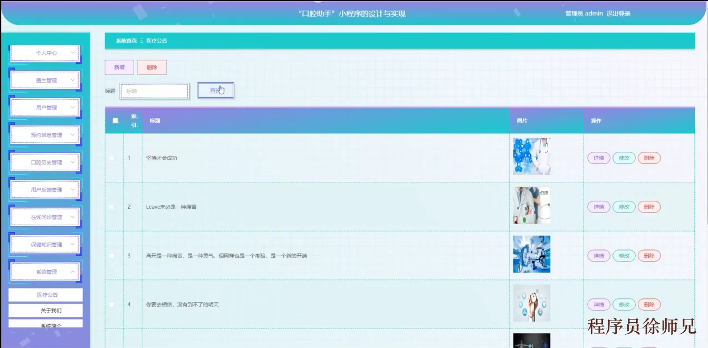Viewport: 708px width, 348px height.
Task: Collapse the 系统管理 sidebar menu
Action: (45, 272)
